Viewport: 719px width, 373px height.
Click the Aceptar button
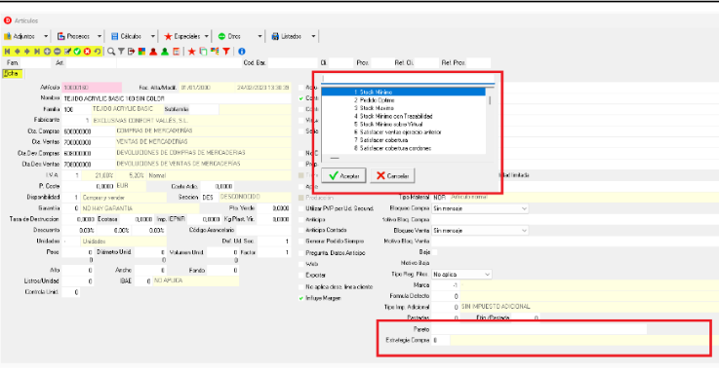343,175
